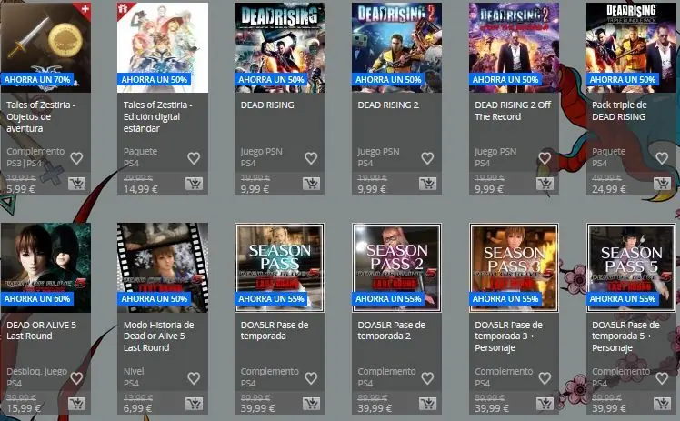Open 'DOA5LR Pase de temporada 3 + Personaje' title
The width and height of the screenshot is (680, 421).
(509, 336)
